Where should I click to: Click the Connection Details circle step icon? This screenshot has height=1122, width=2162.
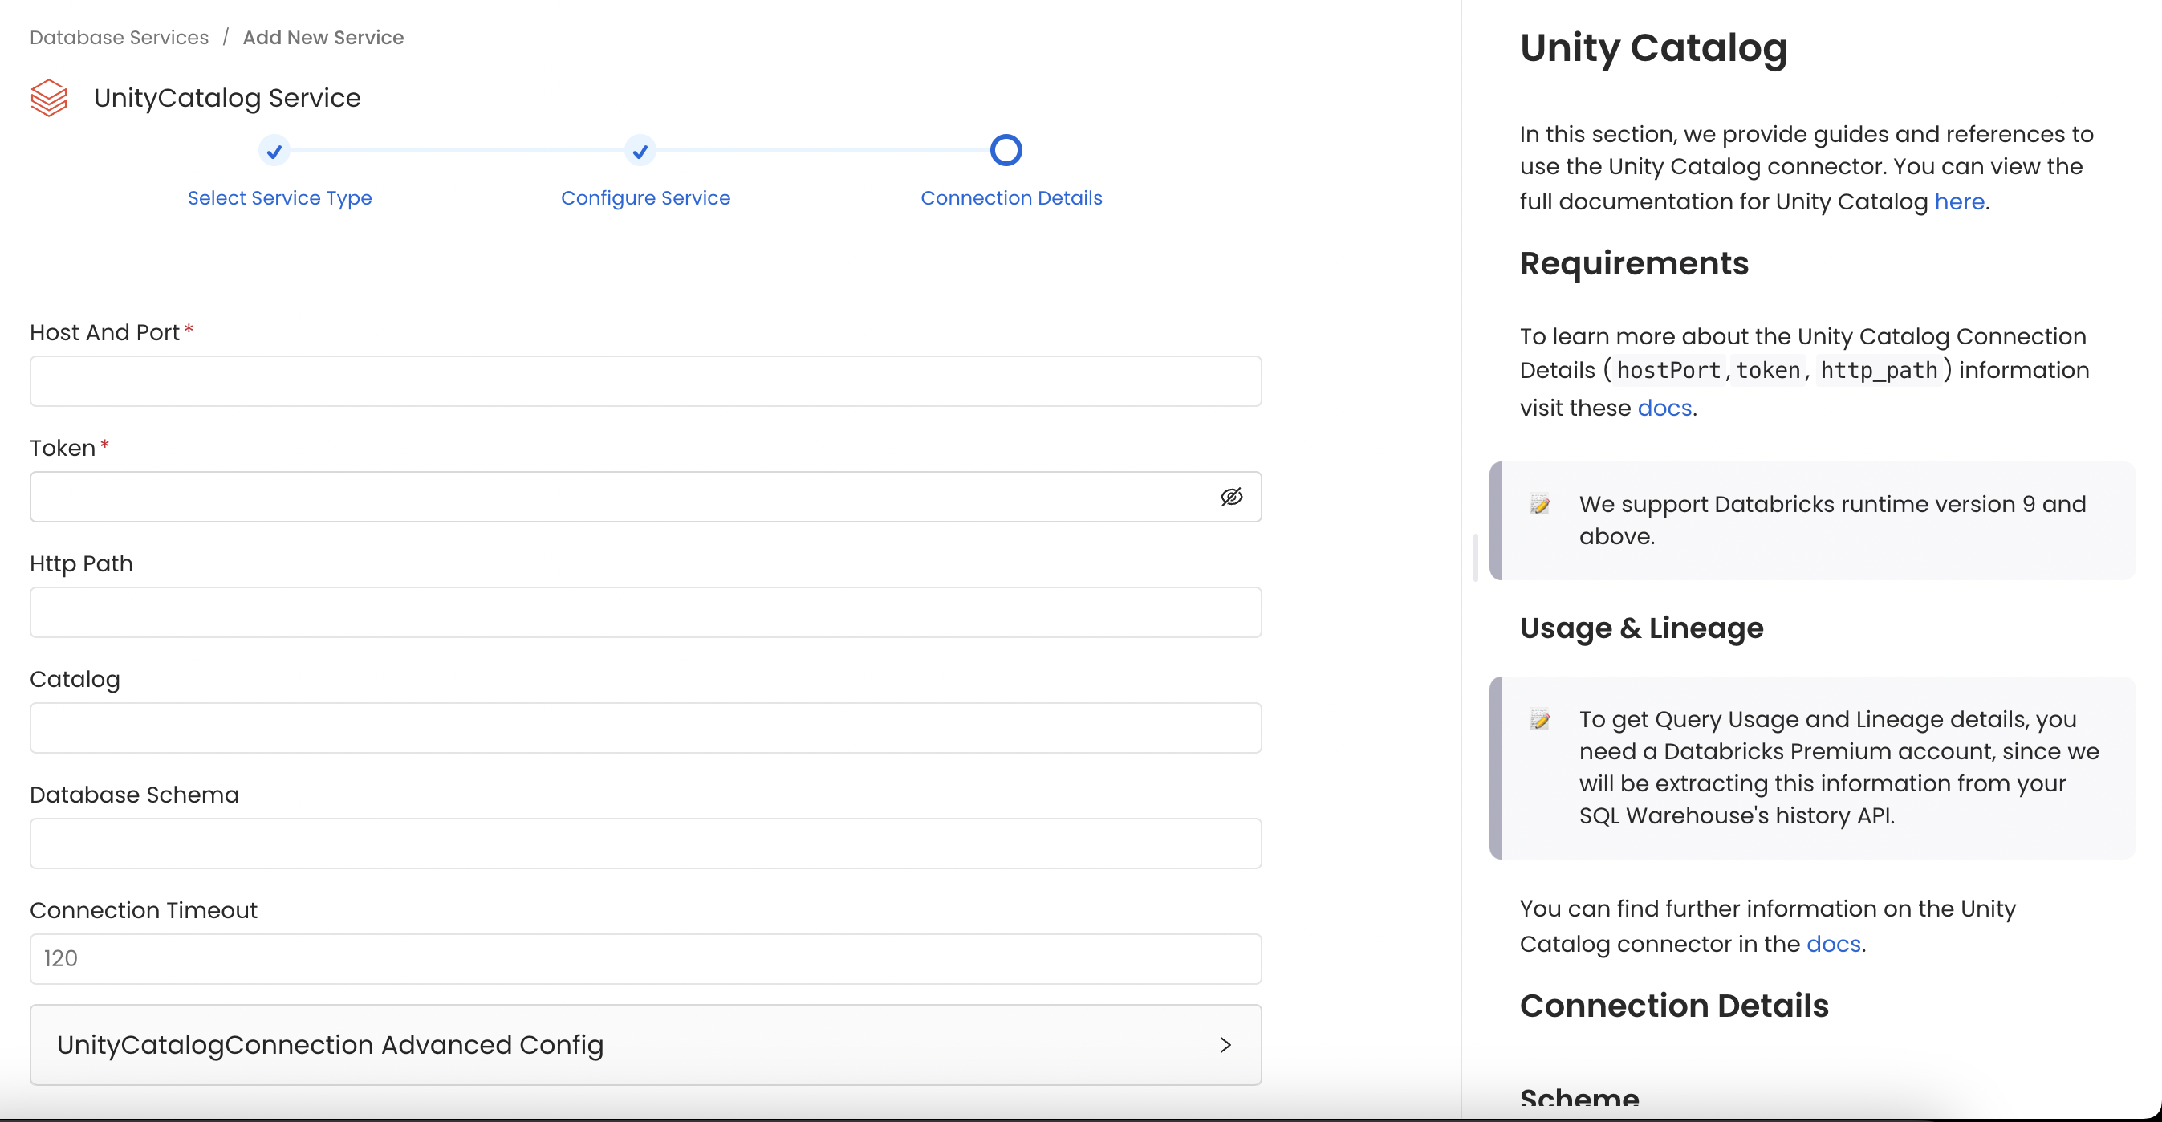1006,150
